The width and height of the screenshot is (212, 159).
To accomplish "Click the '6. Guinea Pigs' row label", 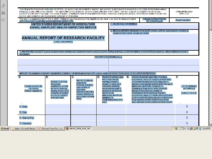I will point(26,118).
